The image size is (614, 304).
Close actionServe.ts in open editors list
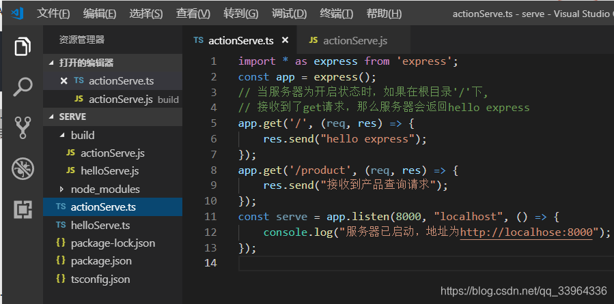click(x=64, y=81)
